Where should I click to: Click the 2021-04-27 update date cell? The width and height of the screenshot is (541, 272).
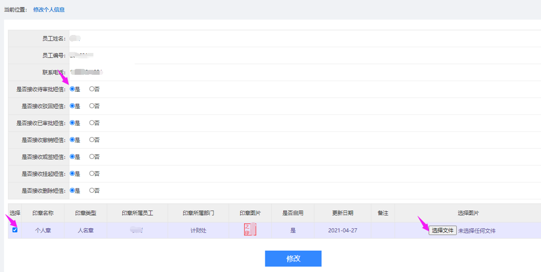pyautogui.click(x=343, y=230)
